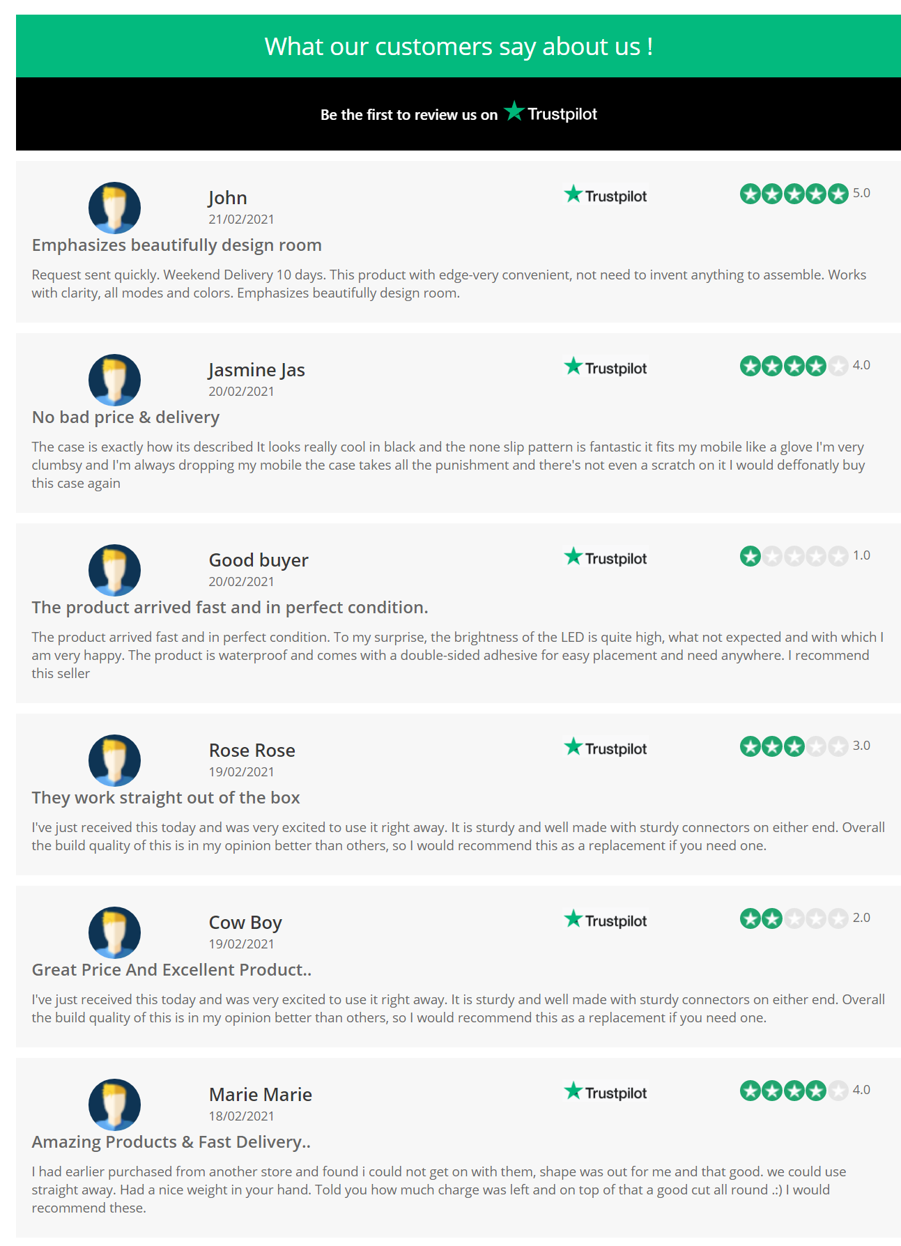Click Jasmine Jas's profile avatar

click(x=114, y=380)
